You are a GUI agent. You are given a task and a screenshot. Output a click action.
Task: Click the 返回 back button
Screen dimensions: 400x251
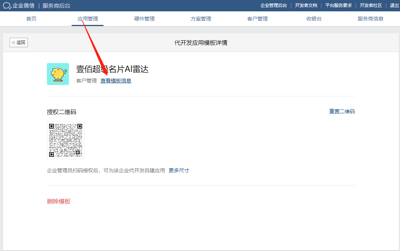pos(19,43)
